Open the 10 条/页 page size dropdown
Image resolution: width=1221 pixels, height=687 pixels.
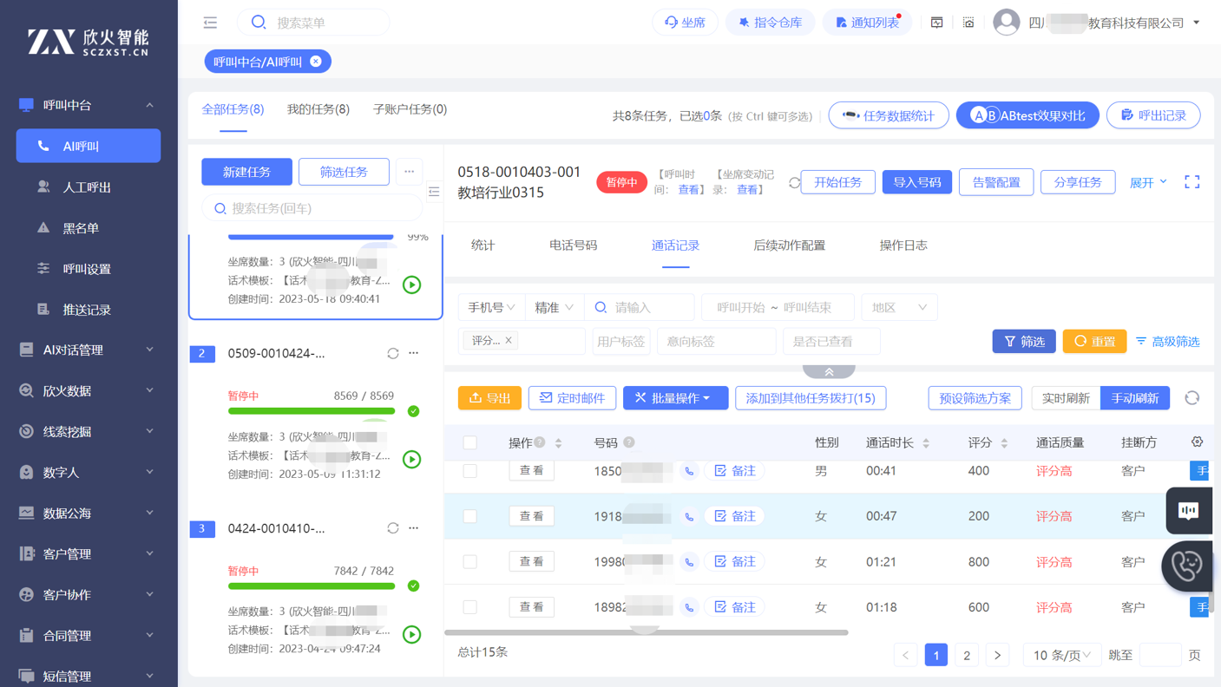tap(1061, 655)
